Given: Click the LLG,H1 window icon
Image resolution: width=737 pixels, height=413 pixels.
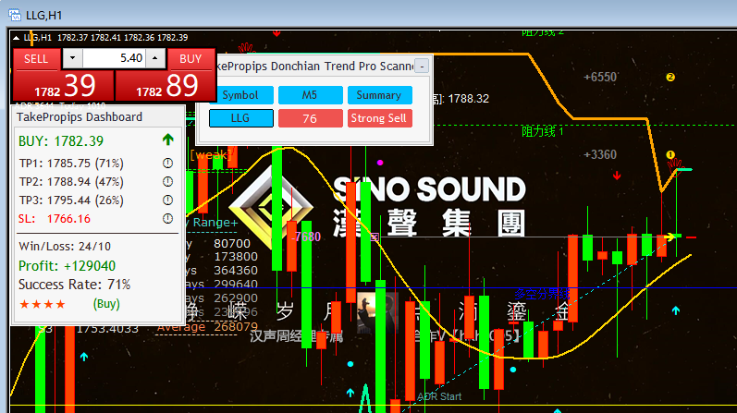Looking at the screenshot, I should click(15, 15).
